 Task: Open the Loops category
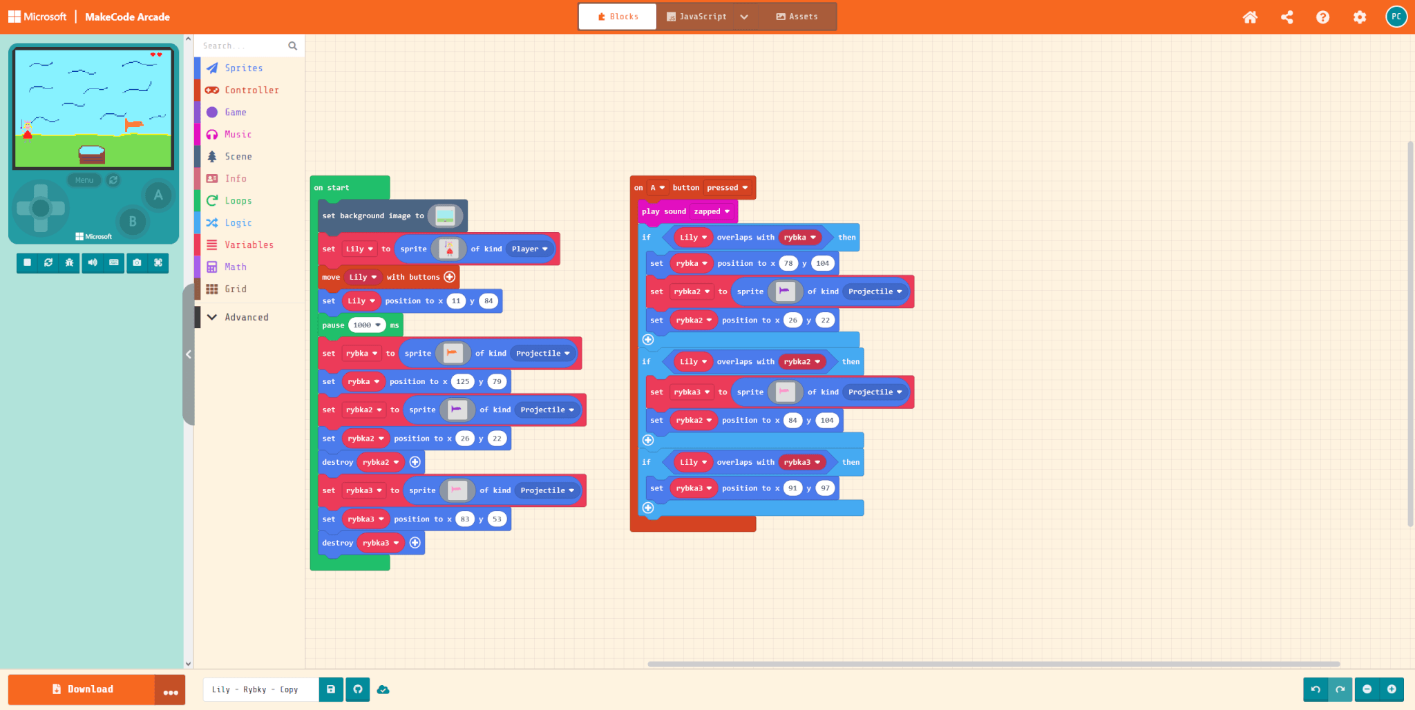pos(249,200)
